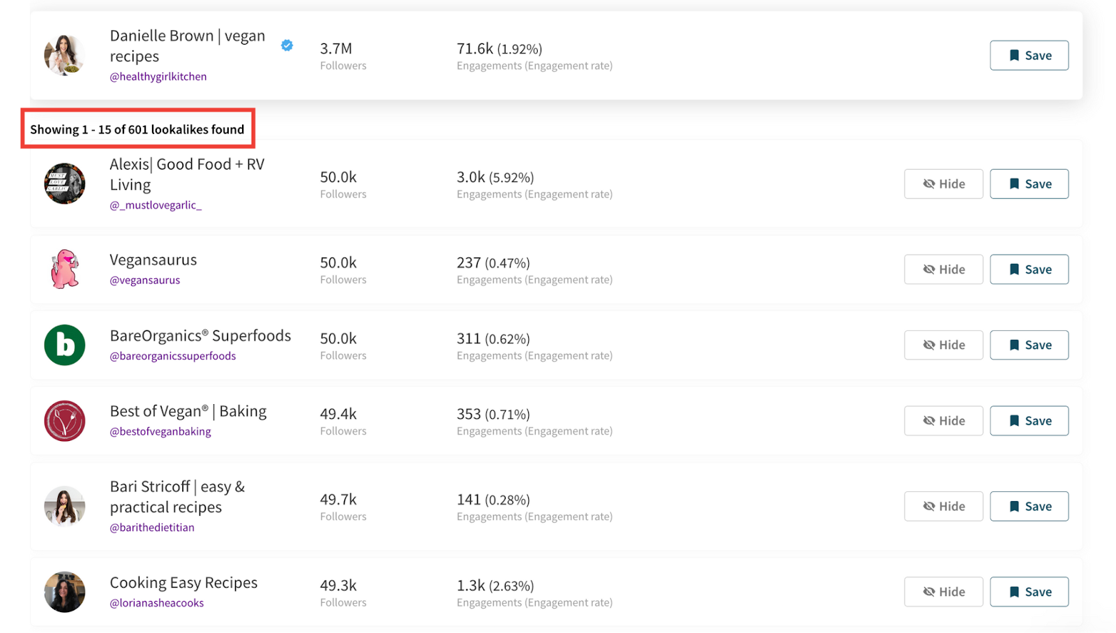Hide the BareOrganics Superfoods lookalike
The height and width of the screenshot is (633, 1116).
[943, 345]
